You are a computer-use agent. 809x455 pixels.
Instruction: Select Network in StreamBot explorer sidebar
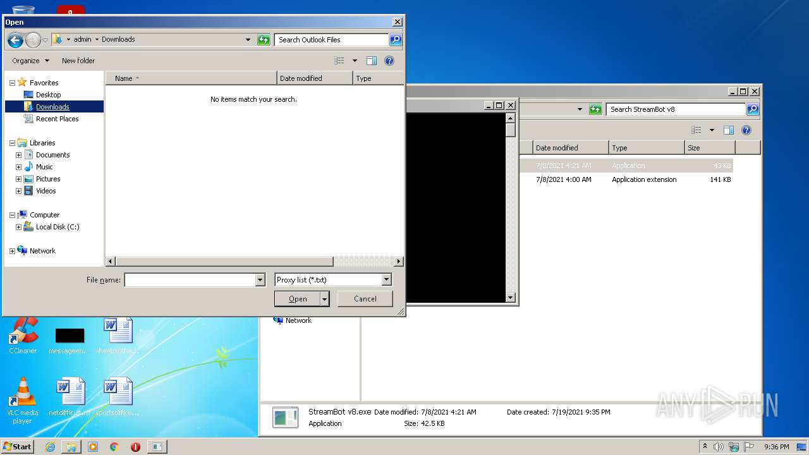298,320
